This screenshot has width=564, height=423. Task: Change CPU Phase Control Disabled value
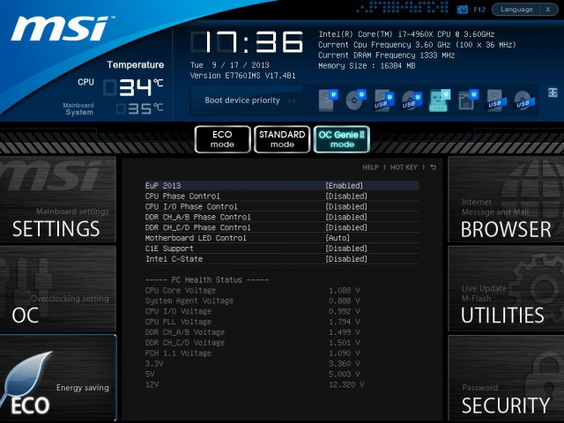[346, 196]
